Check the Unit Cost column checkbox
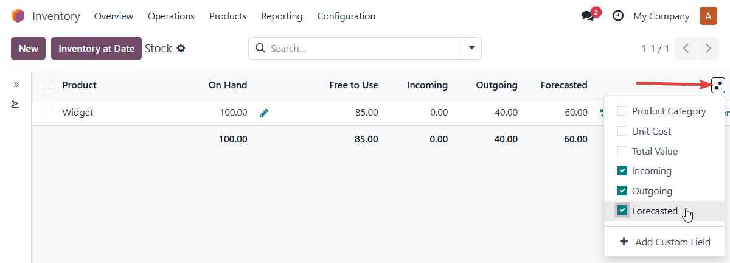Screen dimensions: 730x263 click(622, 131)
